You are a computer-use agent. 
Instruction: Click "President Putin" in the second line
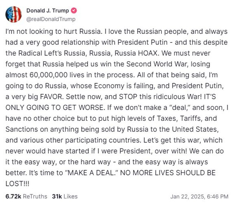[142, 42]
